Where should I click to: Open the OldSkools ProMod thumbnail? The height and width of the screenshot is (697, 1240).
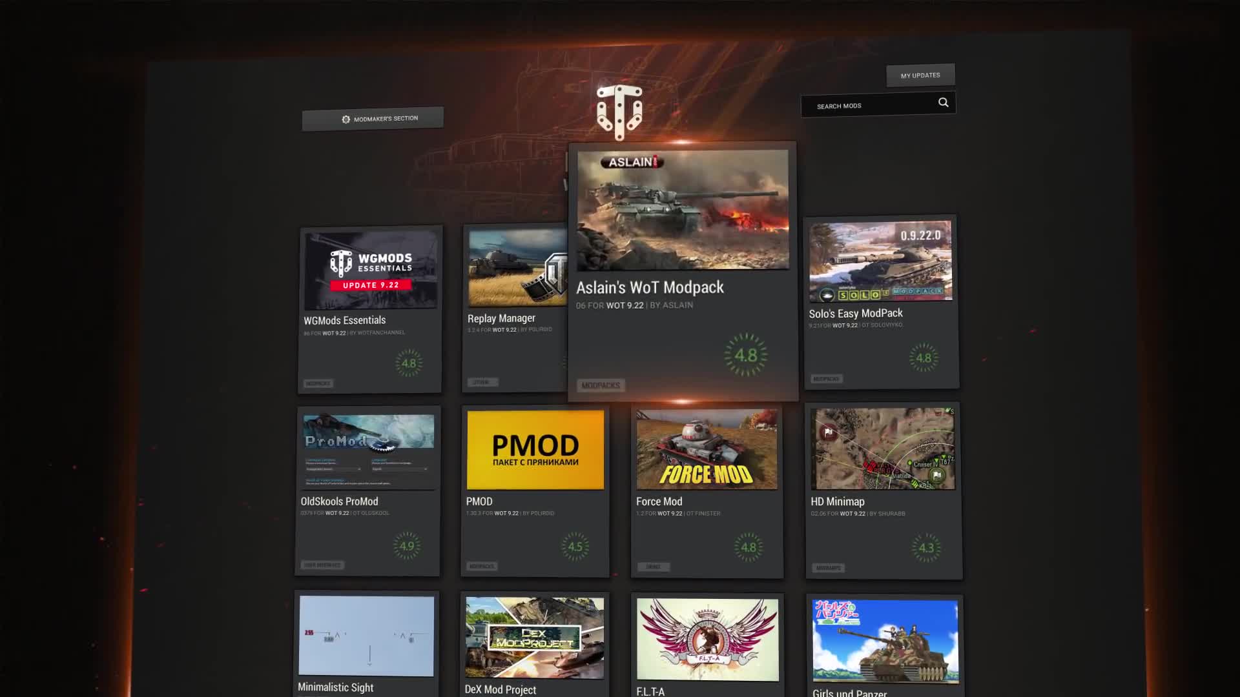point(369,452)
